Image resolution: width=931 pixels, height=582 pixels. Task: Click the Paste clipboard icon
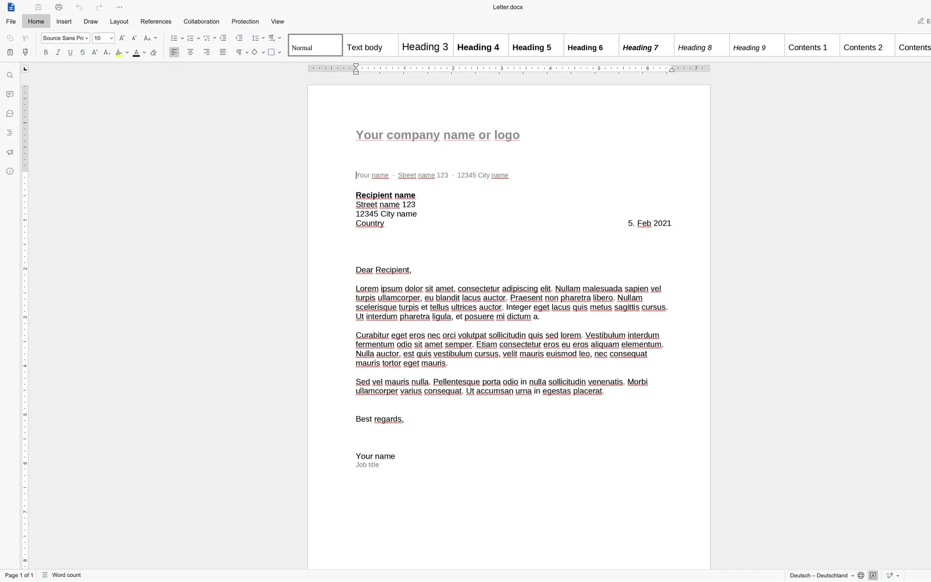click(x=10, y=52)
